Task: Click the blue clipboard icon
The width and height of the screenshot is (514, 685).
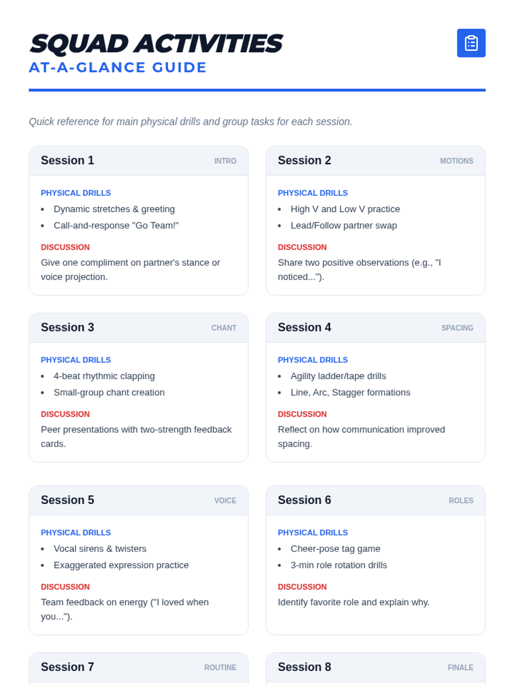Action: tap(471, 43)
